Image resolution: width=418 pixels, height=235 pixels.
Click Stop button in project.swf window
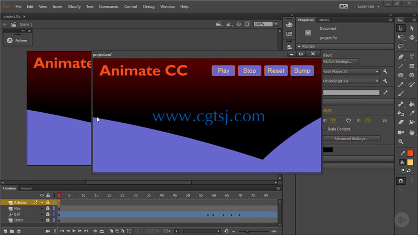tap(250, 70)
